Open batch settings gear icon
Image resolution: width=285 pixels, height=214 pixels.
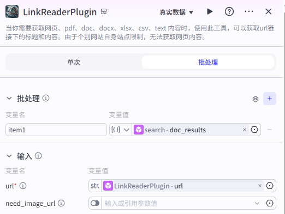tap(256, 99)
